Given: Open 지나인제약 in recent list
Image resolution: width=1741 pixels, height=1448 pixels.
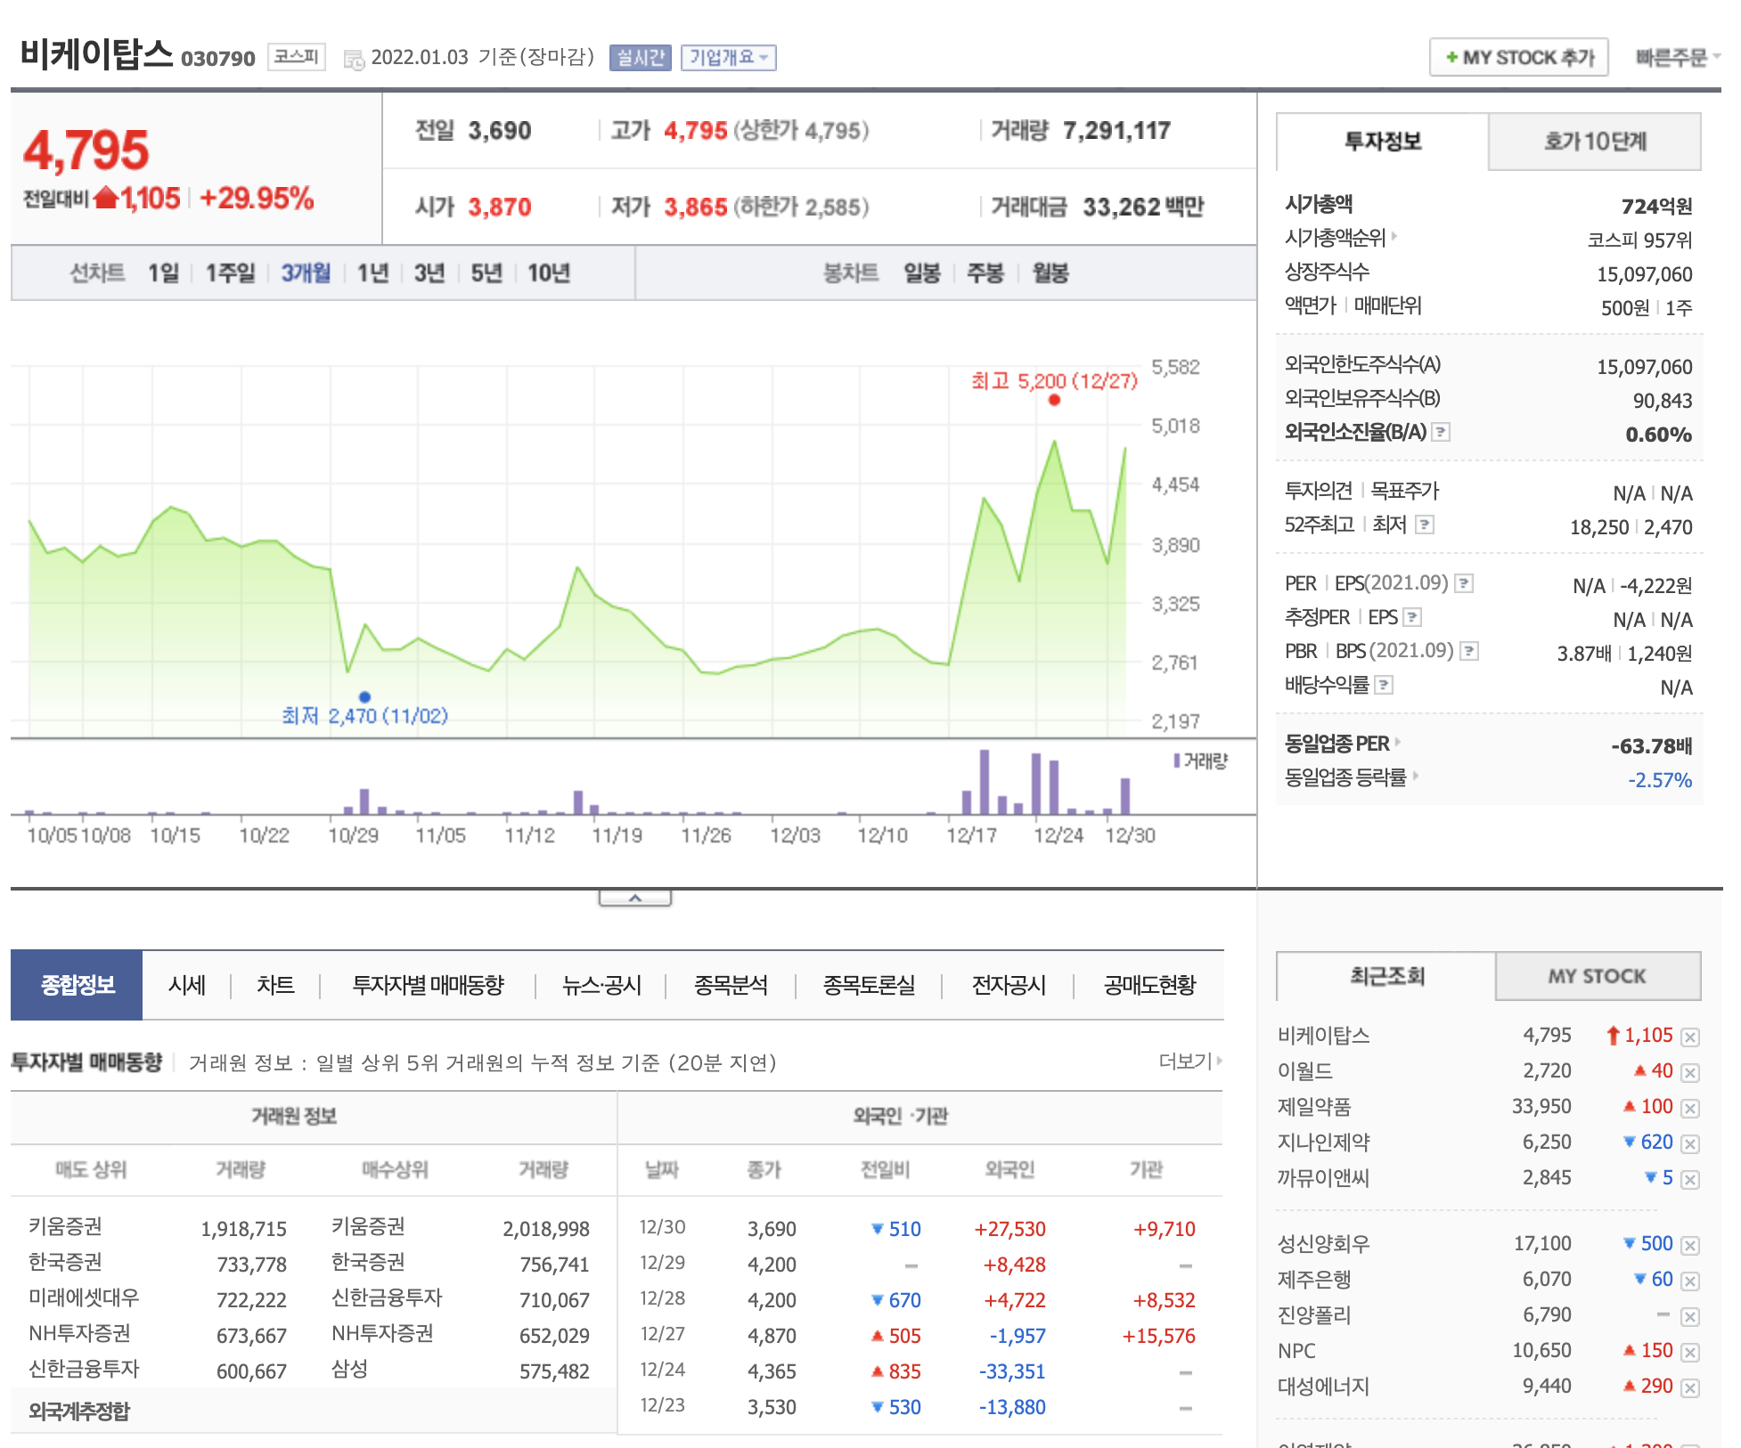Looking at the screenshot, I should (x=1323, y=1143).
